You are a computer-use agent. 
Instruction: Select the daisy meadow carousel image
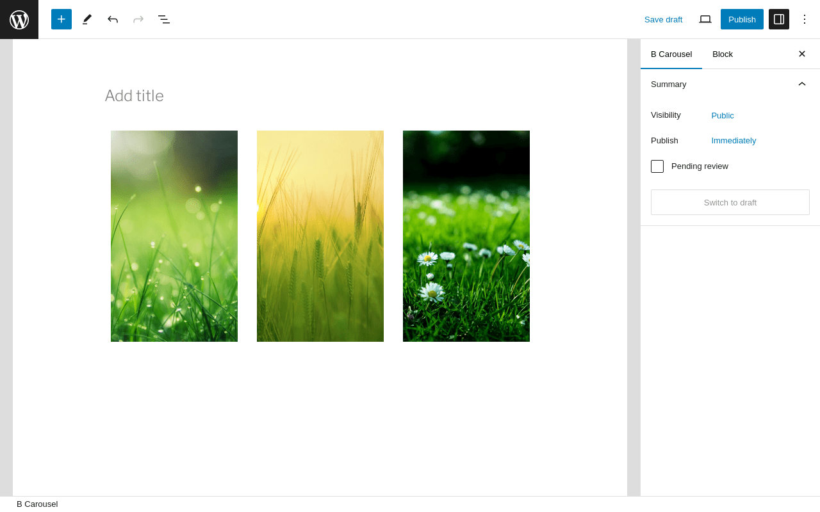[466, 236]
